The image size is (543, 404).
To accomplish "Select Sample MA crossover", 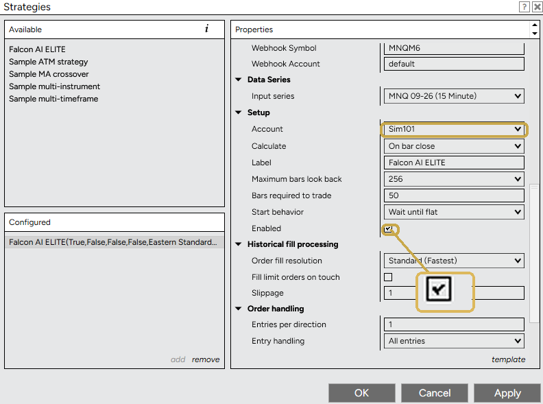I will pyautogui.click(x=49, y=74).
